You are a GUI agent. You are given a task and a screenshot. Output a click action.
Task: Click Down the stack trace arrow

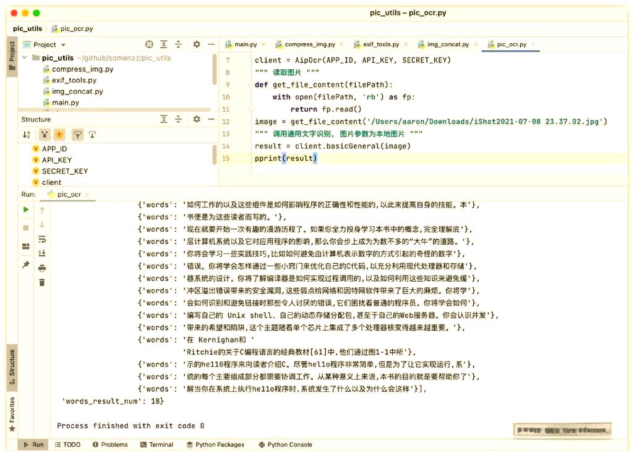(x=42, y=224)
